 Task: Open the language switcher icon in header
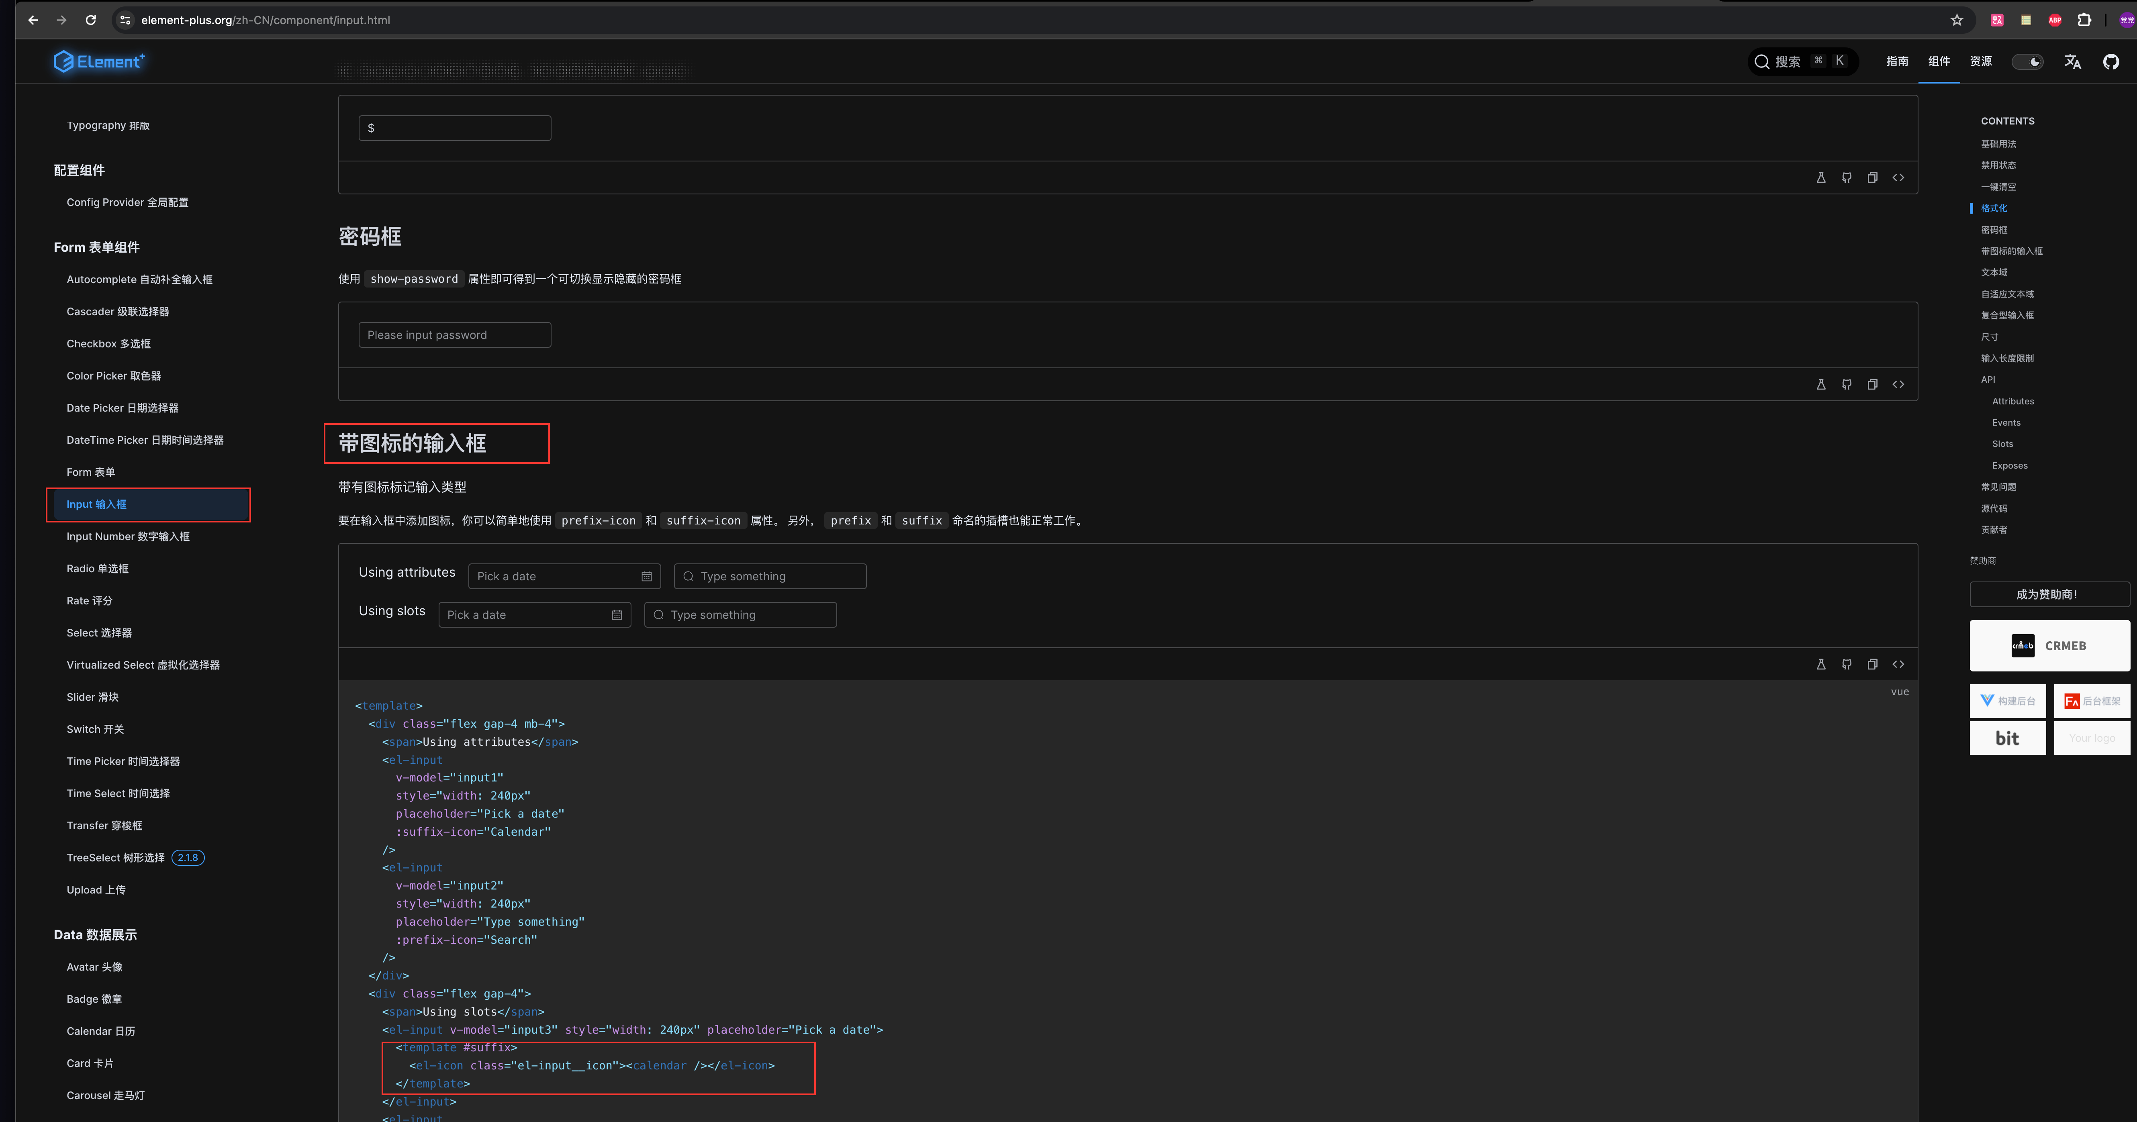[x=2072, y=61]
